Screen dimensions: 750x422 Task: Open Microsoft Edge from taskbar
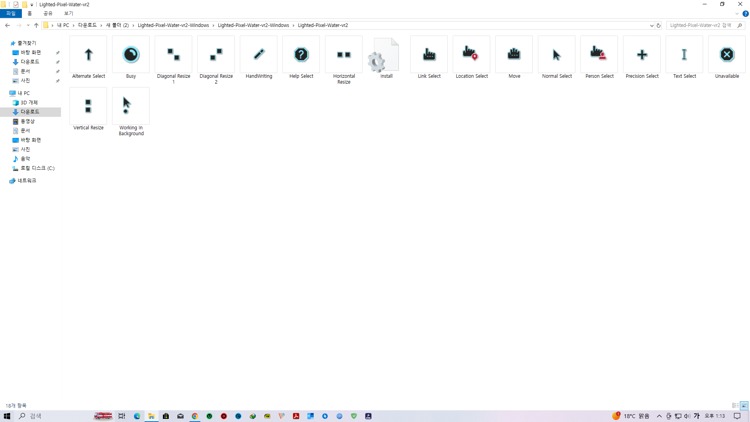137,416
